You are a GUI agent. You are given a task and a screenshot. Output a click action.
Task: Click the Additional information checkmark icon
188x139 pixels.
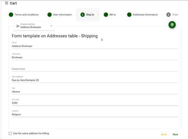click(x=129, y=14)
